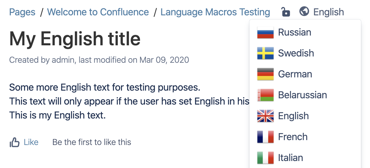Image resolution: width=370 pixels, height=168 pixels.
Task: Click the German flag icon
Action: [265, 74]
